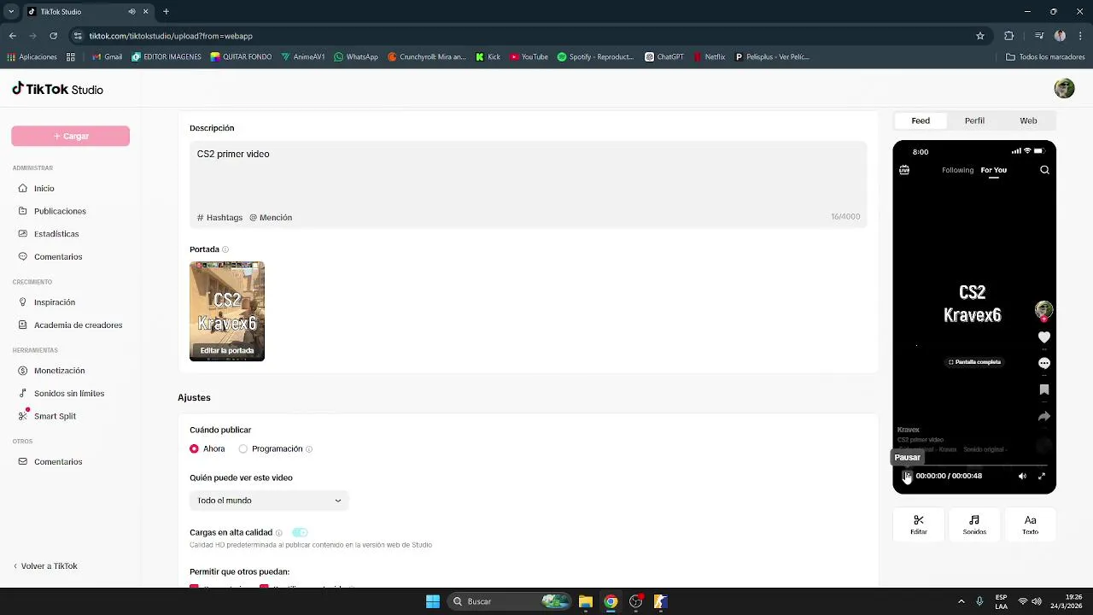Open Inicio in the sidebar

click(x=44, y=188)
